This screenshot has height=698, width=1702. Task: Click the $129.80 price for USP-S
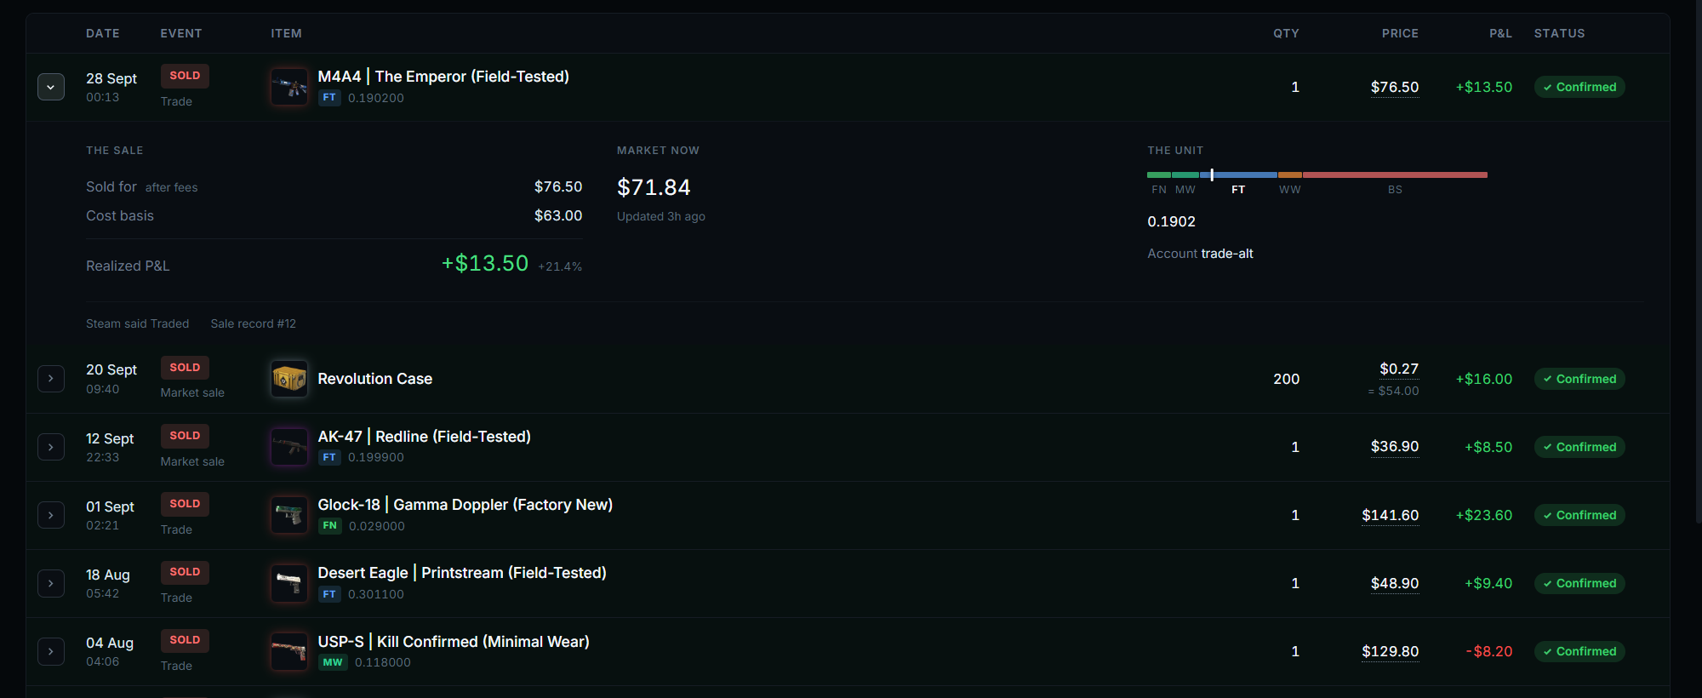(x=1391, y=651)
